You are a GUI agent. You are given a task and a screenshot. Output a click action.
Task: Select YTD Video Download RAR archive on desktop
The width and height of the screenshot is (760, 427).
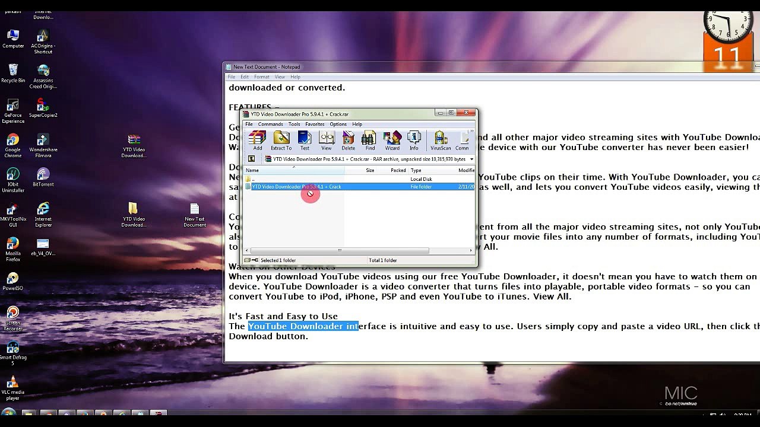click(134, 145)
